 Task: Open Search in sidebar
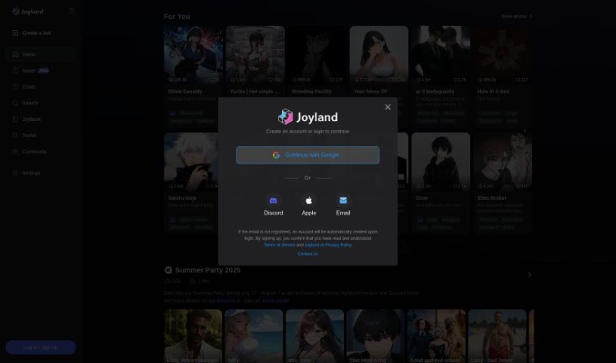(x=41, y=103)
